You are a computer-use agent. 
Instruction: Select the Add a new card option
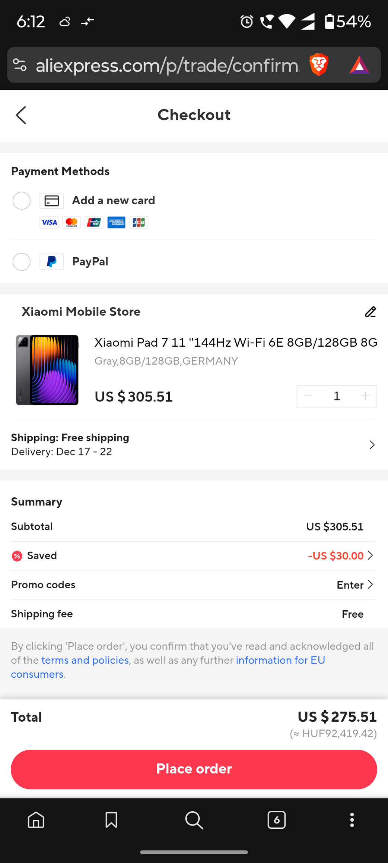pos(22,201)
